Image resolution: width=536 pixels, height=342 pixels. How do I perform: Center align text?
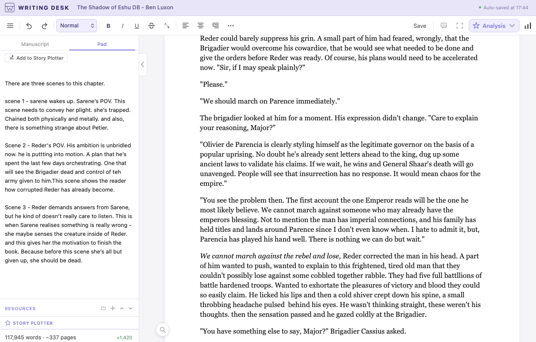[x=201, y=26]
